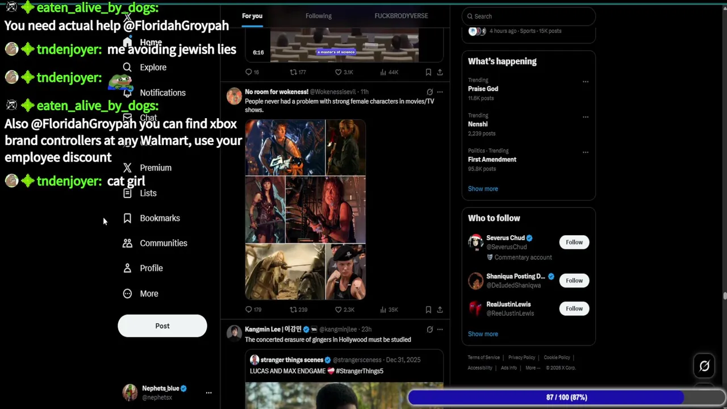Open the stranger things scenes quoted post

point(344,379)
